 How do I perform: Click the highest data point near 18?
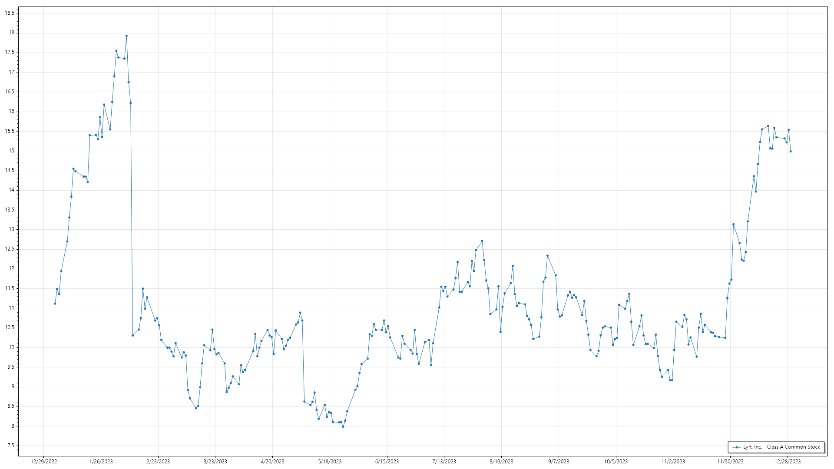click(126, 36)
